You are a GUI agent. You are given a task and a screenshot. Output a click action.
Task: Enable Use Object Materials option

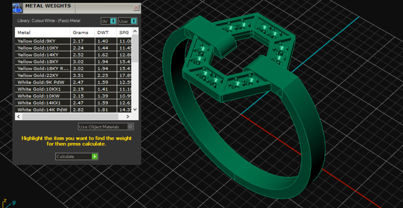tap(130, 126)
